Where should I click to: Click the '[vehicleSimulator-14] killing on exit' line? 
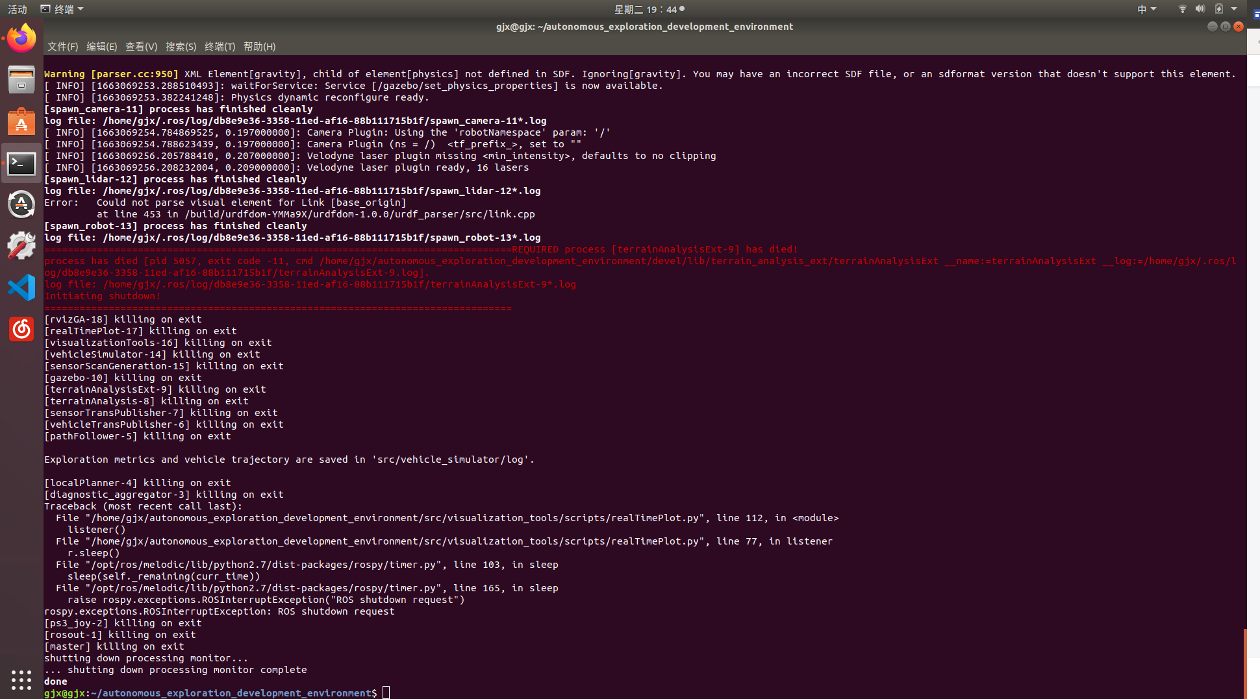(152, 354)
